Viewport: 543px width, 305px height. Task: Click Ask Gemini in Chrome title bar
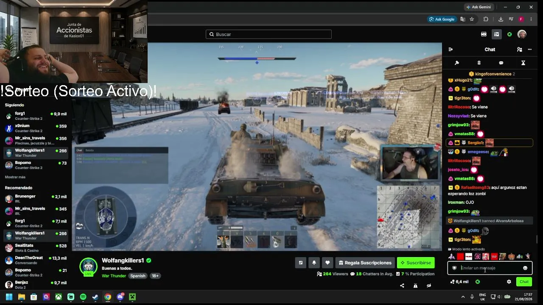pyautogui.click(x=479, y=7)
